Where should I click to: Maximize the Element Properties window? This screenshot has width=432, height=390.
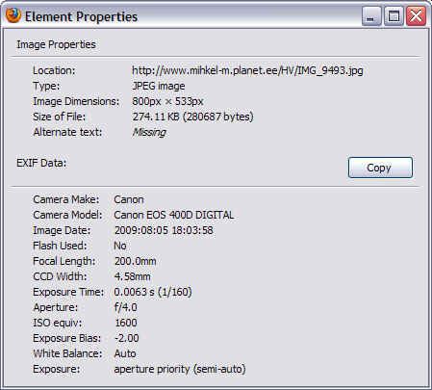394,16
